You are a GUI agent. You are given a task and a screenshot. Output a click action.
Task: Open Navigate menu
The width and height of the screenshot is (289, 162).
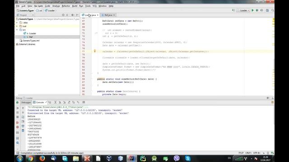(x=38, y=6)
